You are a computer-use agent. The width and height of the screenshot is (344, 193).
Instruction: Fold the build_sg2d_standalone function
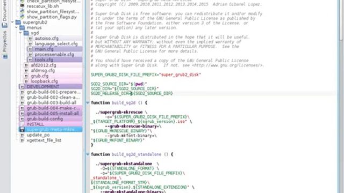(x=88, y=154)
